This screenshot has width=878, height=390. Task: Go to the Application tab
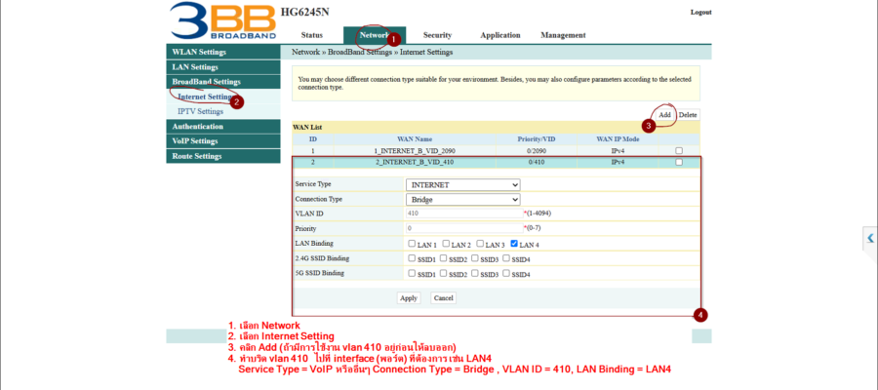(500, 35)
